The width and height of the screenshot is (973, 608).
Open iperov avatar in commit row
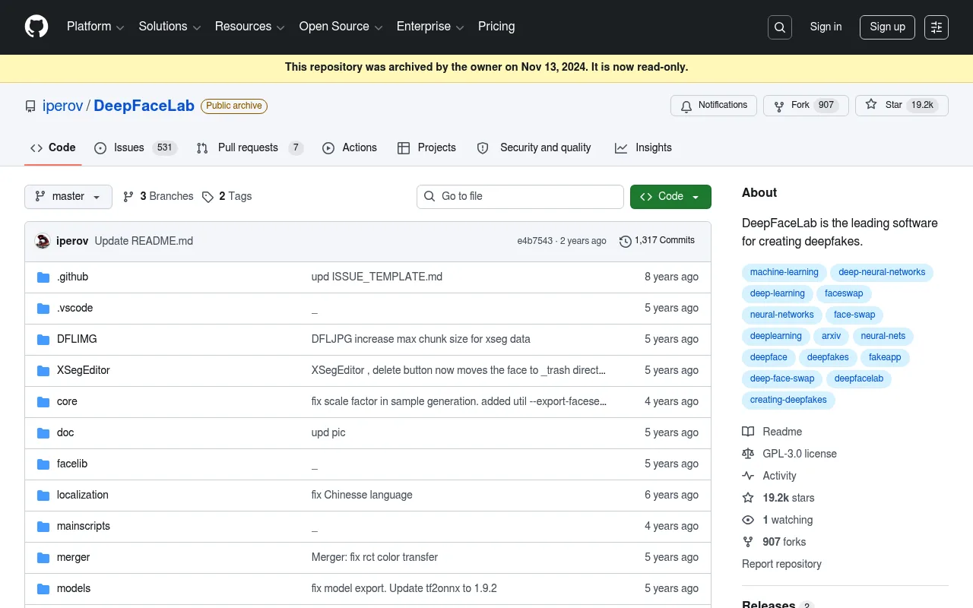[43, 241]
